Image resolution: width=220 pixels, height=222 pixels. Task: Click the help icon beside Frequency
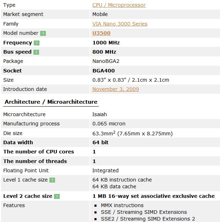click(x=37, y=43)
